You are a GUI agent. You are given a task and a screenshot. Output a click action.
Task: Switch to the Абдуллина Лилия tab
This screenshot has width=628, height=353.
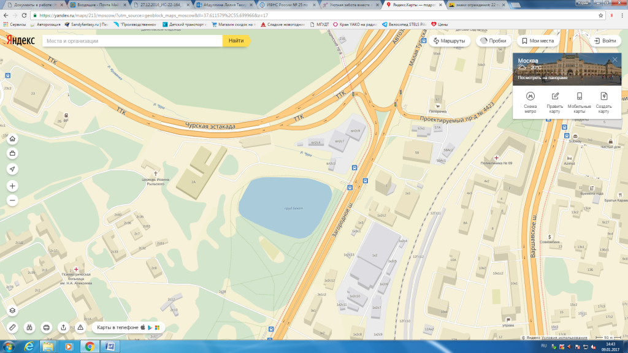click(224, 5)
